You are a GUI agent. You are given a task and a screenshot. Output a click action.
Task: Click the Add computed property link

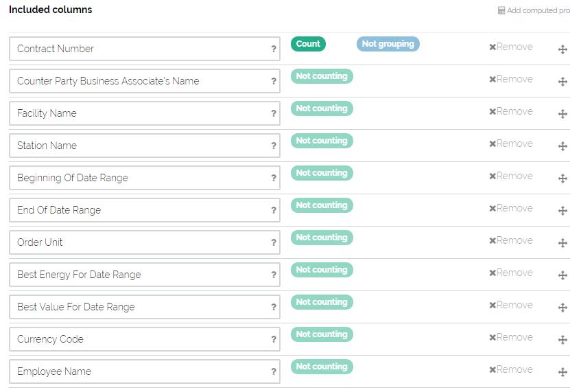pyautogui.click(x=535, y=11)
